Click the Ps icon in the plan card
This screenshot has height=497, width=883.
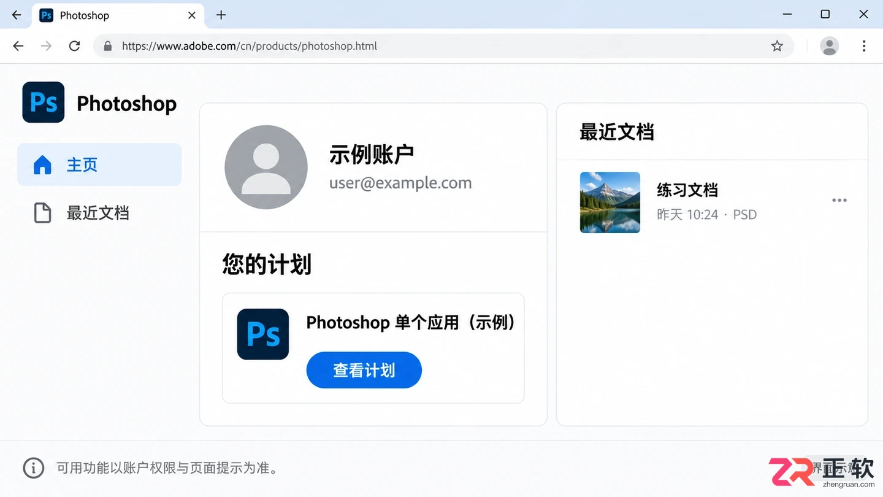pyautogui.click(x=263, y=334)
